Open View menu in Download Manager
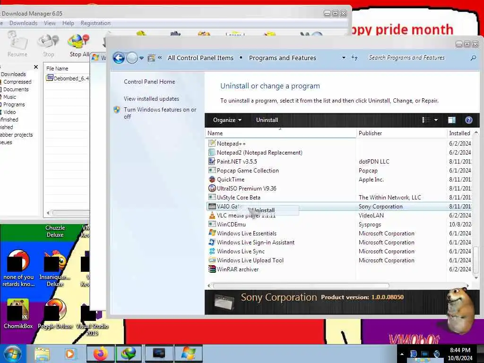 click(50, 23)
